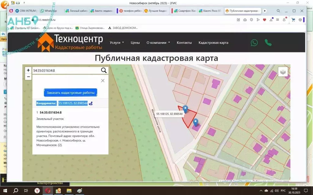Open a new browser tab
The height and width of the screenshot is (195, 313).
click(x=265, y=11)
